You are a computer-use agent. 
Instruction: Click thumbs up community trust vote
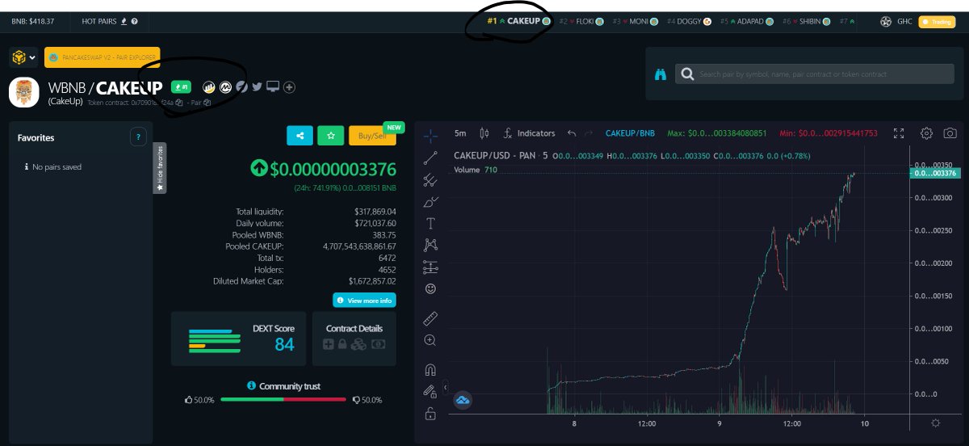click(x=189, y=400)
